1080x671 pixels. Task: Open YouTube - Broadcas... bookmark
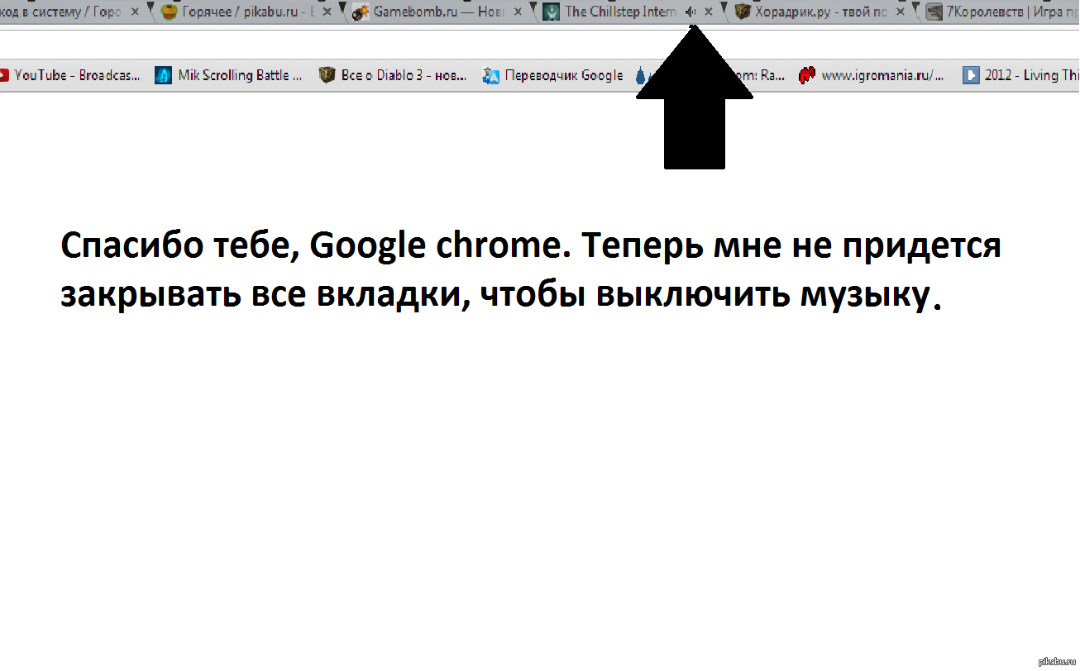coord(69,75)
